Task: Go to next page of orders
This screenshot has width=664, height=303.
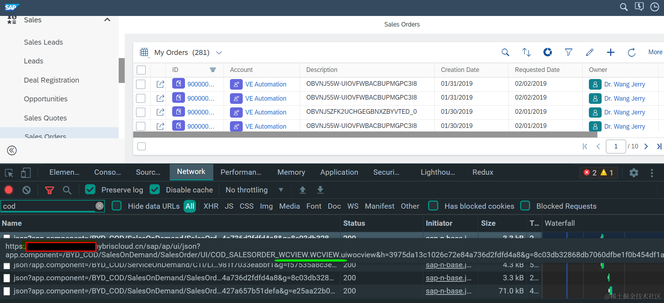Action: (x=646, y=146)
